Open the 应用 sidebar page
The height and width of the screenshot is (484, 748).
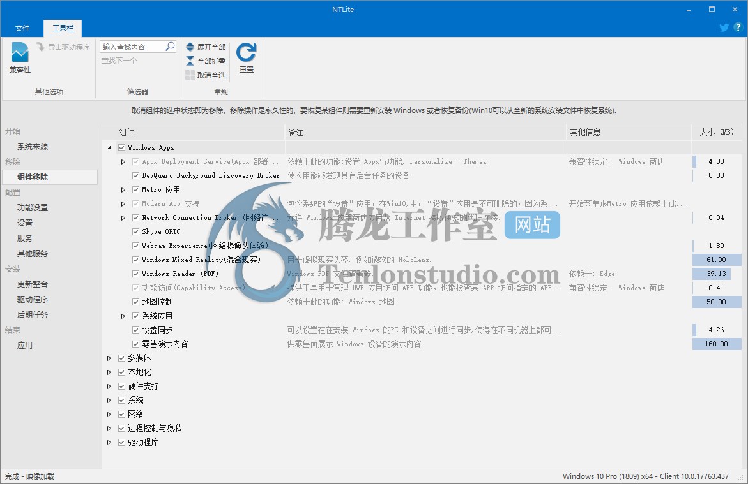click(x=25, y=346)
